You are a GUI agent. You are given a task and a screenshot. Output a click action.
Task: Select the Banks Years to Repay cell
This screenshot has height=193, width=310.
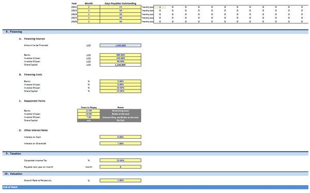(x=88, y=111)
